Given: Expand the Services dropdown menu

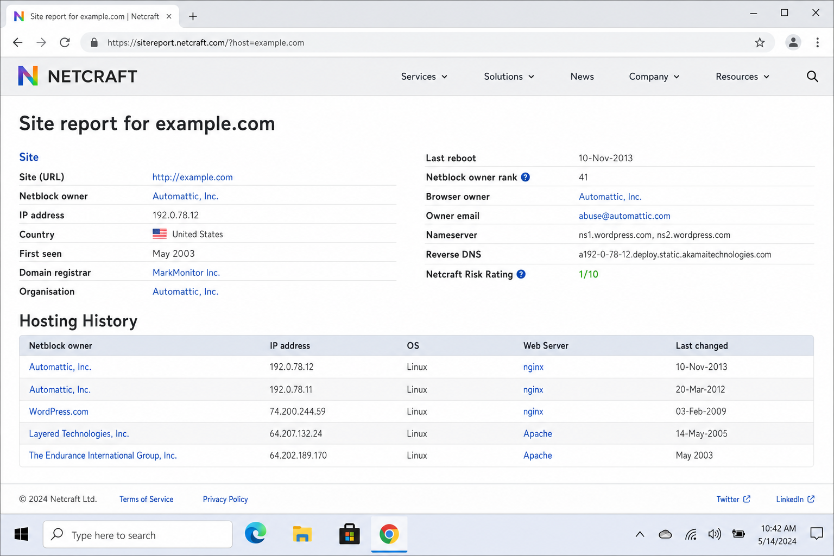Looking at the screenshot, I should pyautogui.click(x=425, y=77).
